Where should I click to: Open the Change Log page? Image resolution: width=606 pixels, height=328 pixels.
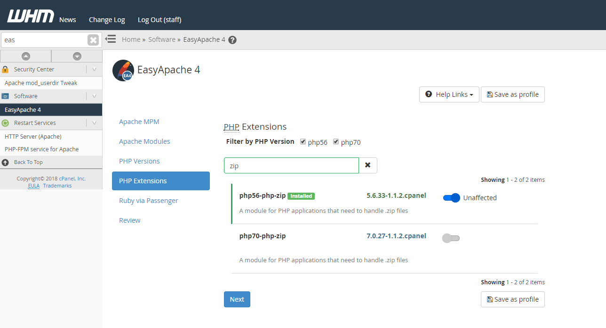(x=107, y=20)
